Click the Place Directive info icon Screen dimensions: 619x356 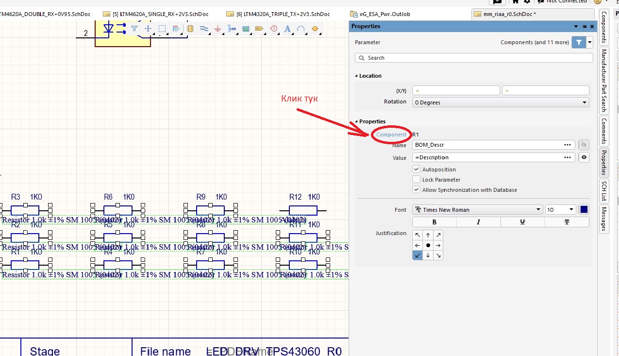(273, 29)
